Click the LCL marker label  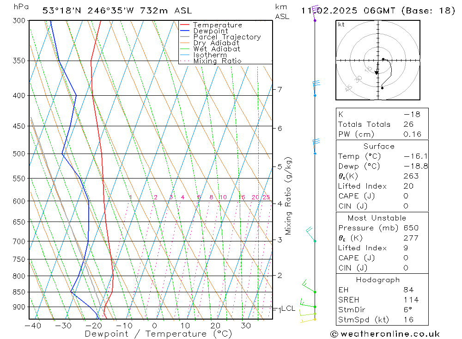(x=288, y=308)
